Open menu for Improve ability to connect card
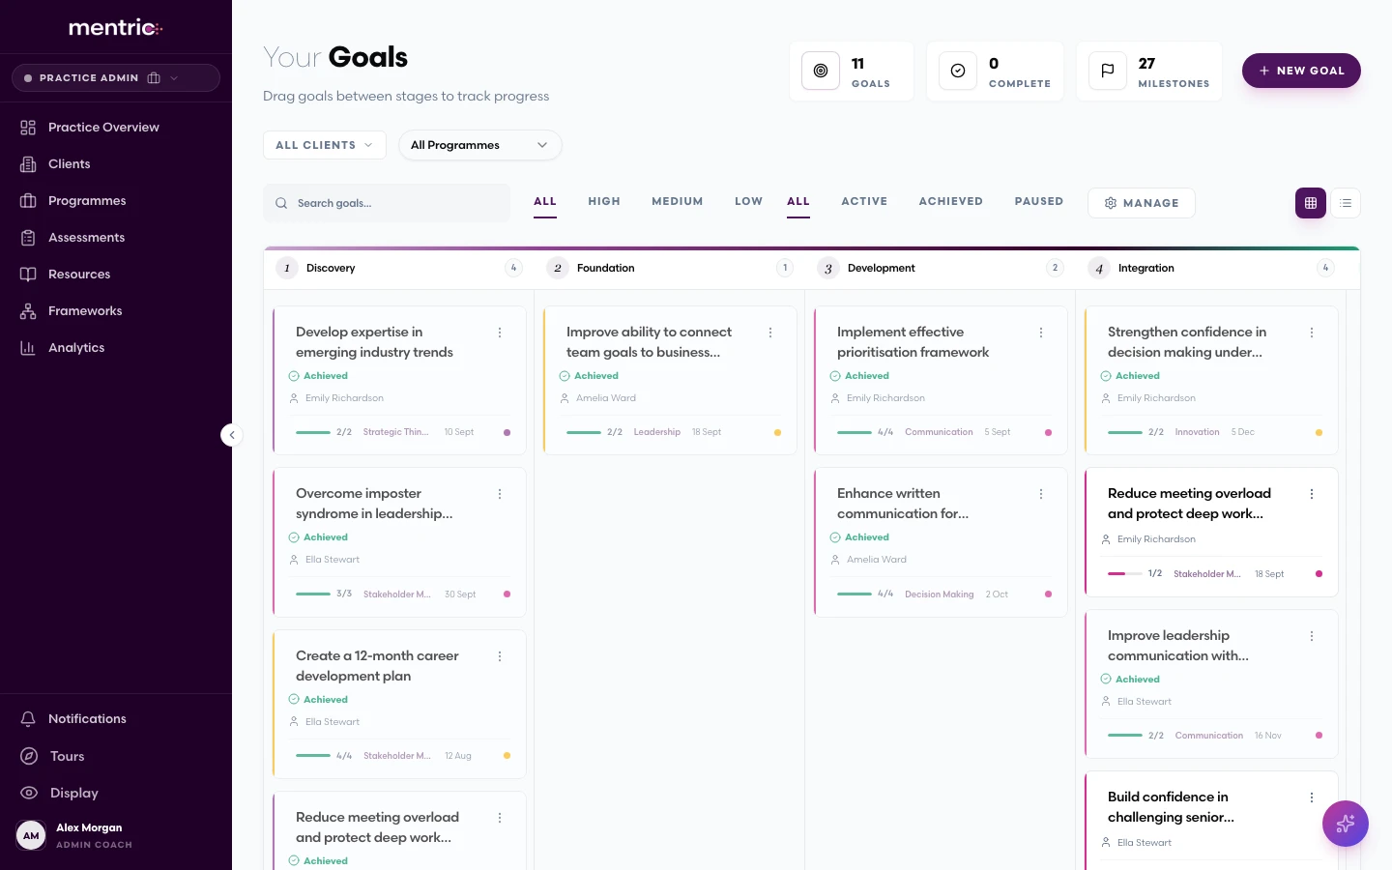Screen dimensions: 1392x870 (770, 333)
